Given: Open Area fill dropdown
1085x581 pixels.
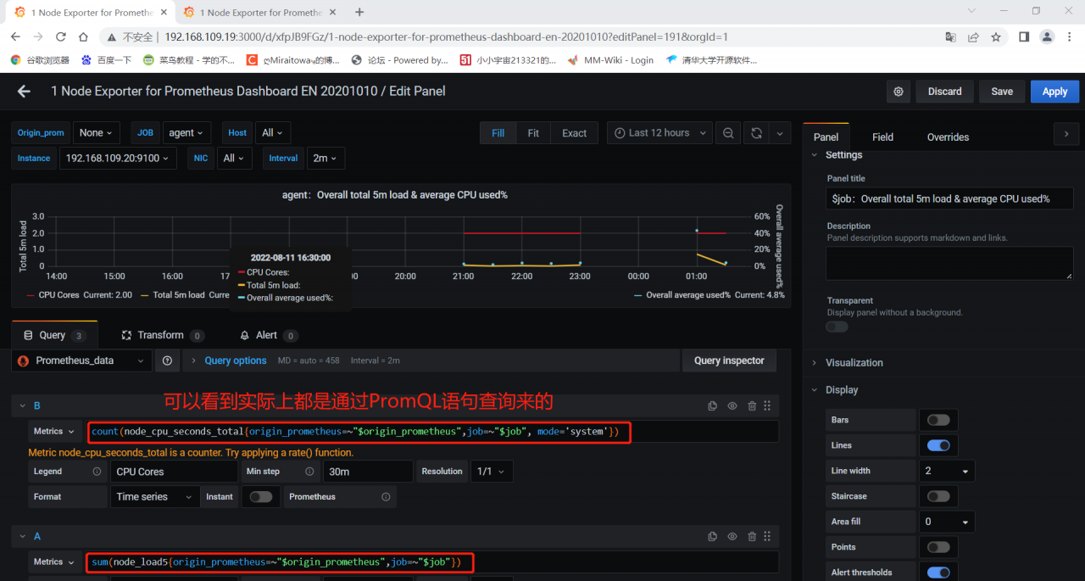Looking at the screenshot, I should 947,522.
